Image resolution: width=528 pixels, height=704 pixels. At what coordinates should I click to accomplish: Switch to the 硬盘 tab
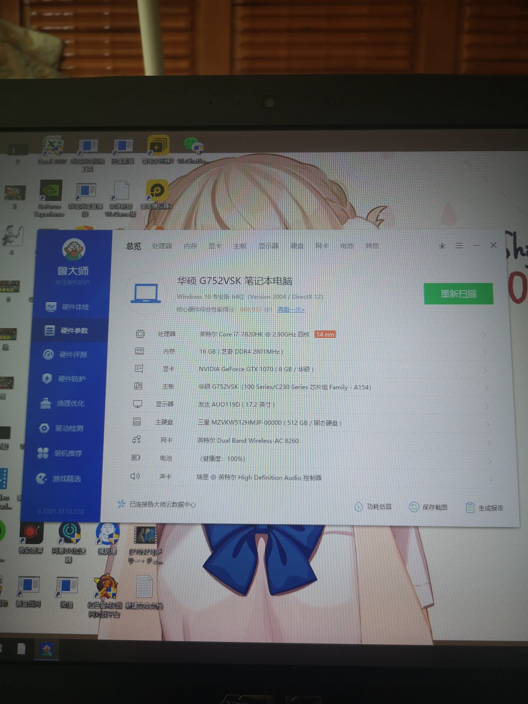pyautogui.click(x=297, y=246)
